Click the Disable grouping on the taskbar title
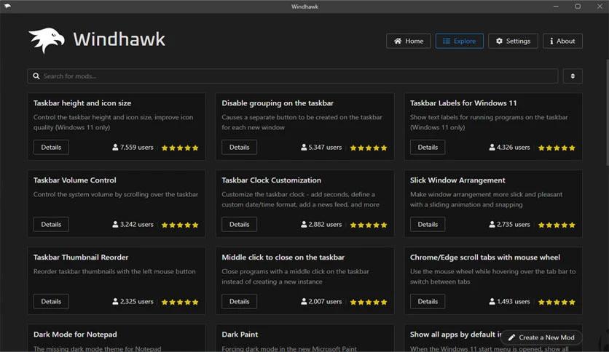The image size is (609, 352). pyautogui.click(x=278, y=103)
